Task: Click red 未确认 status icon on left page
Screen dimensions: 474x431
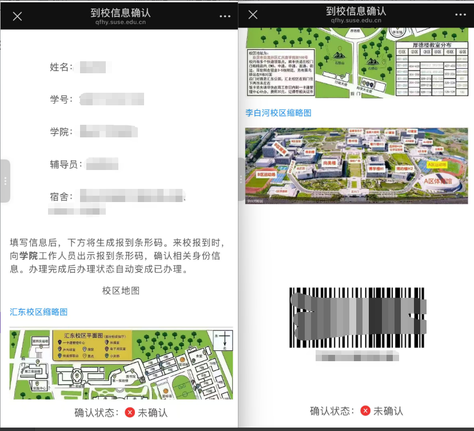Action: click(x=130, y=412)
